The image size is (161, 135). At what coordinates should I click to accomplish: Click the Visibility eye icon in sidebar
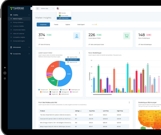click(11, 15)
